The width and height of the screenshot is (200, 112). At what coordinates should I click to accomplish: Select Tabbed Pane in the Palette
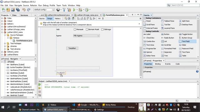pyautogui.click(x=167, y=21)
